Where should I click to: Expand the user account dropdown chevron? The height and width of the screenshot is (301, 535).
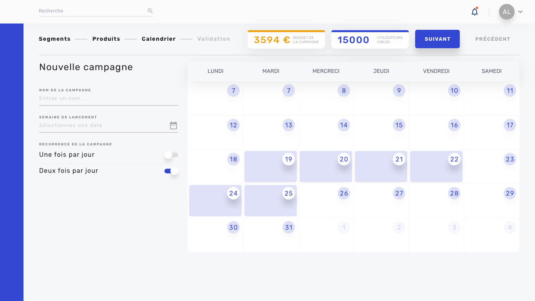click(x=521, y=12)
